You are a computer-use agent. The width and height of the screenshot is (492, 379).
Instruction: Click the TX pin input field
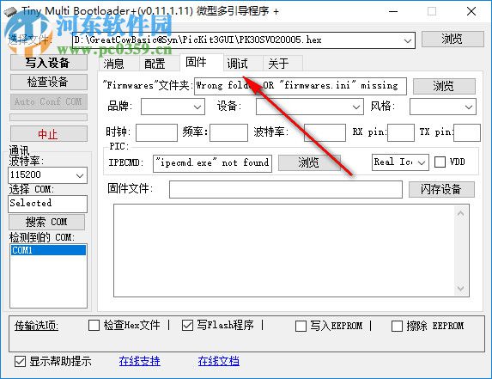(467, 133)
